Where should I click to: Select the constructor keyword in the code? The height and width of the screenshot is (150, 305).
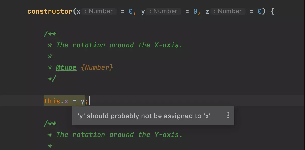coord(49,11)
